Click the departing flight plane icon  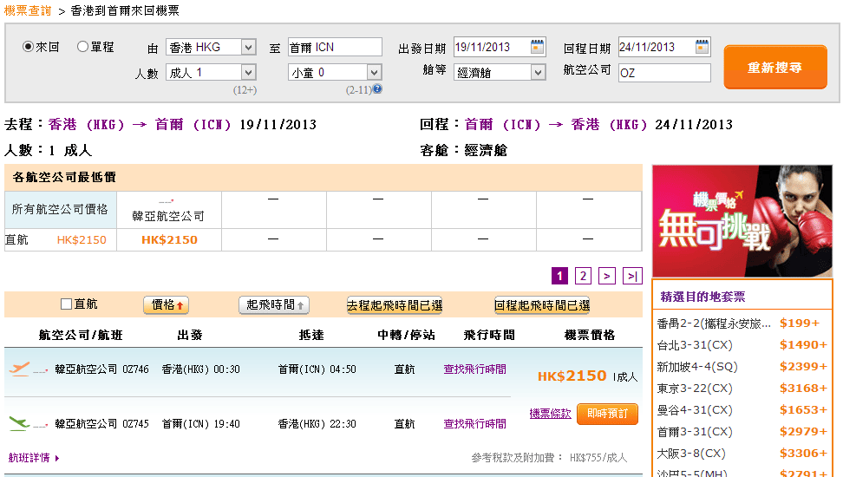pyautogui.click(x=19, y=369)
